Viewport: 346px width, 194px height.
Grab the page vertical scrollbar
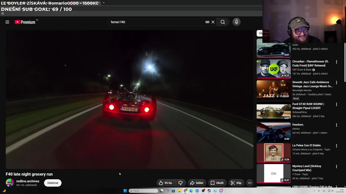tap(345, 62)
